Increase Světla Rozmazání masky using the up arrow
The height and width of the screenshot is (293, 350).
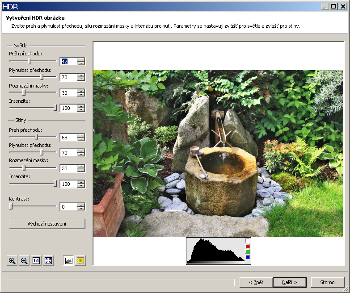(x=81, y=91)
